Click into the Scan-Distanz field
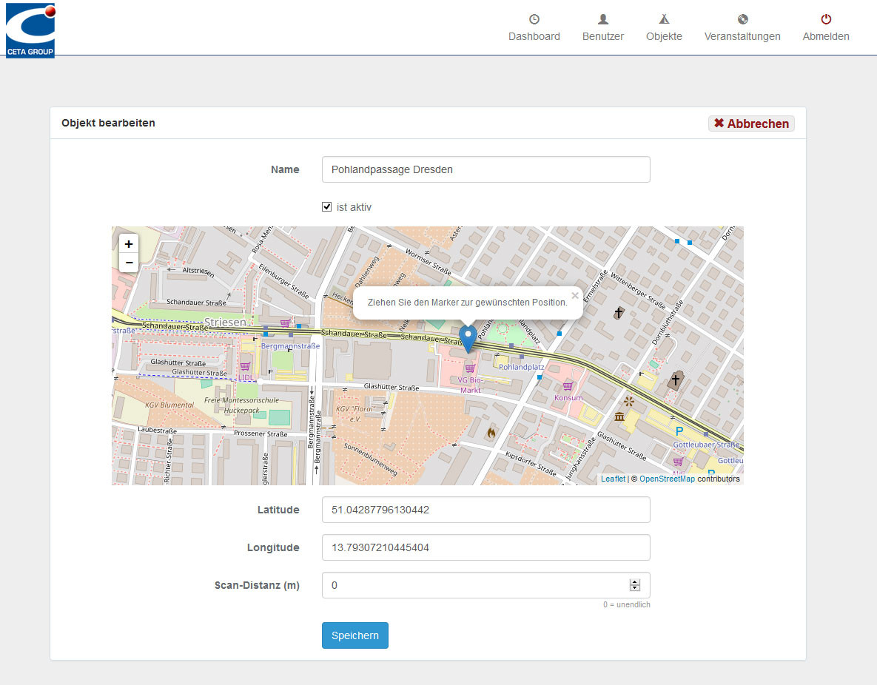 [x=486, y=585]
